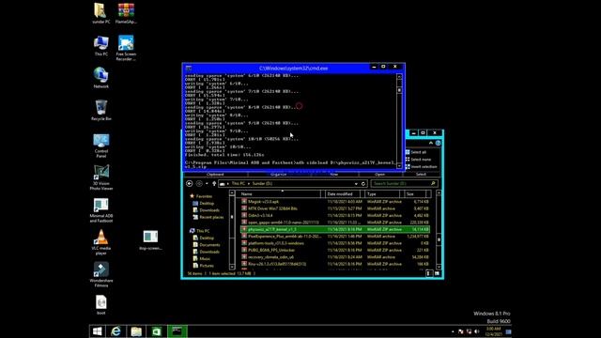The height and width of the screenshot is (338, 601).
Task: Open the Network desktop icon
Action: (100, 78)
